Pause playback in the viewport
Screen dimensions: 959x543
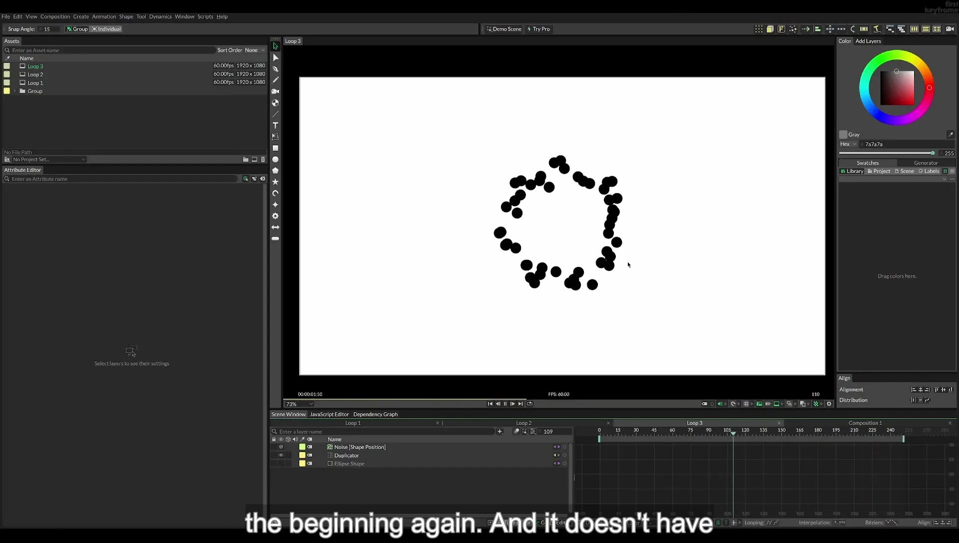pos(505,404)
